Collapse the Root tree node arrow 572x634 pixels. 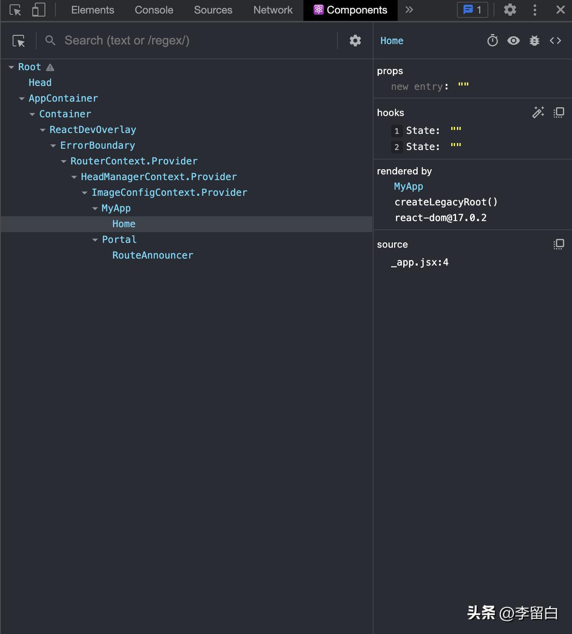(x=11, y=67)
